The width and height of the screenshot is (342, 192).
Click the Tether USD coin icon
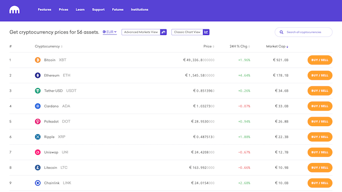coord(38,91)
